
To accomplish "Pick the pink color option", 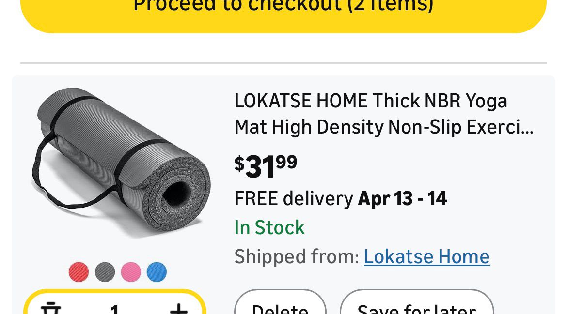I will (x=131, y=272).
